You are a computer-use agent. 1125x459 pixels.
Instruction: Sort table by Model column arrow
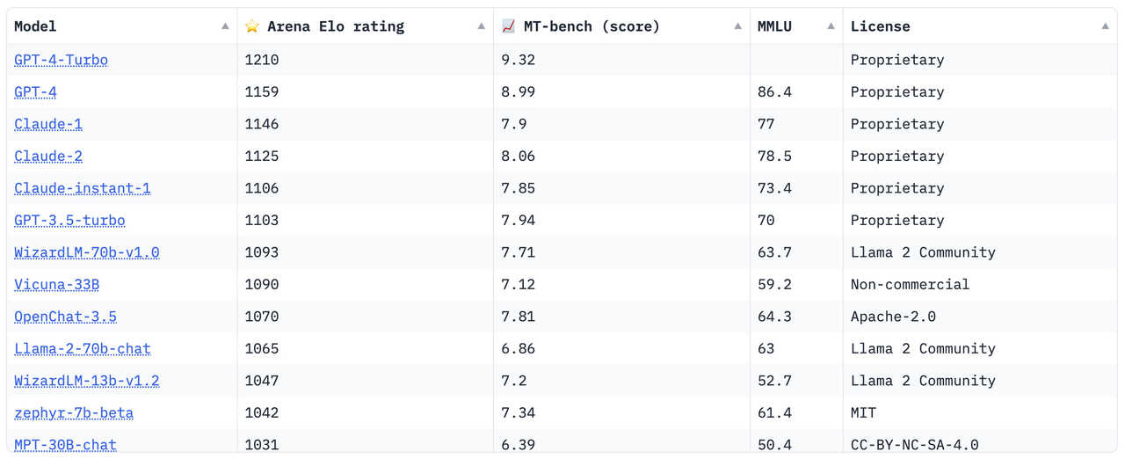(226, 26)
